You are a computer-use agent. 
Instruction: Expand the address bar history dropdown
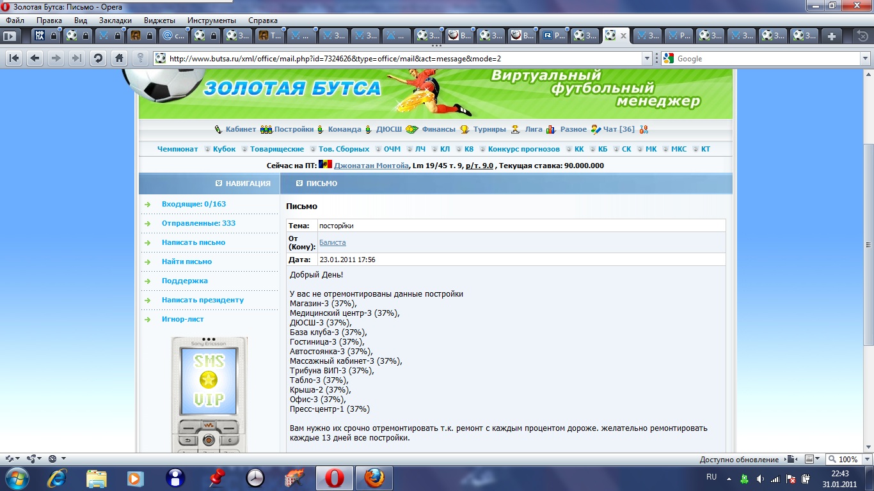click(646, 58)
